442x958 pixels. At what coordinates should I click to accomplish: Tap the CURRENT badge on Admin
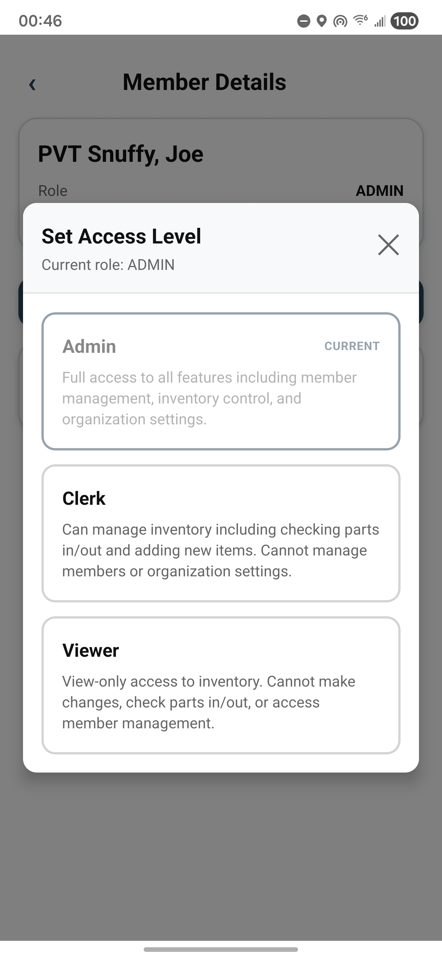[352, 346]
